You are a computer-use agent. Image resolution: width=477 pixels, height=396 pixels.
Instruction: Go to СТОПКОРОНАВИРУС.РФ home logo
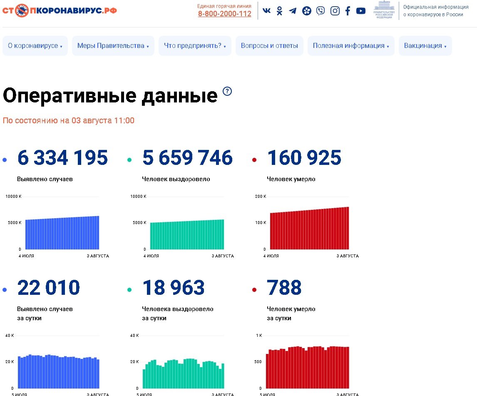pos(60,10)
